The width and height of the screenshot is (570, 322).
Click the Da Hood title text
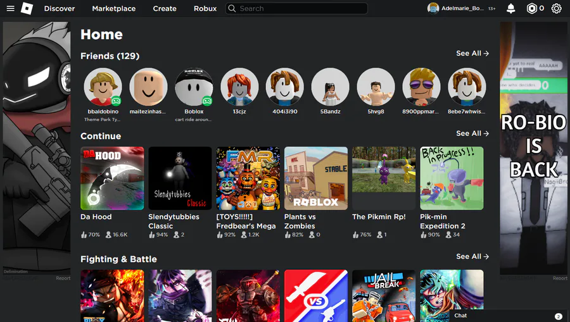(x=96, y=217)
